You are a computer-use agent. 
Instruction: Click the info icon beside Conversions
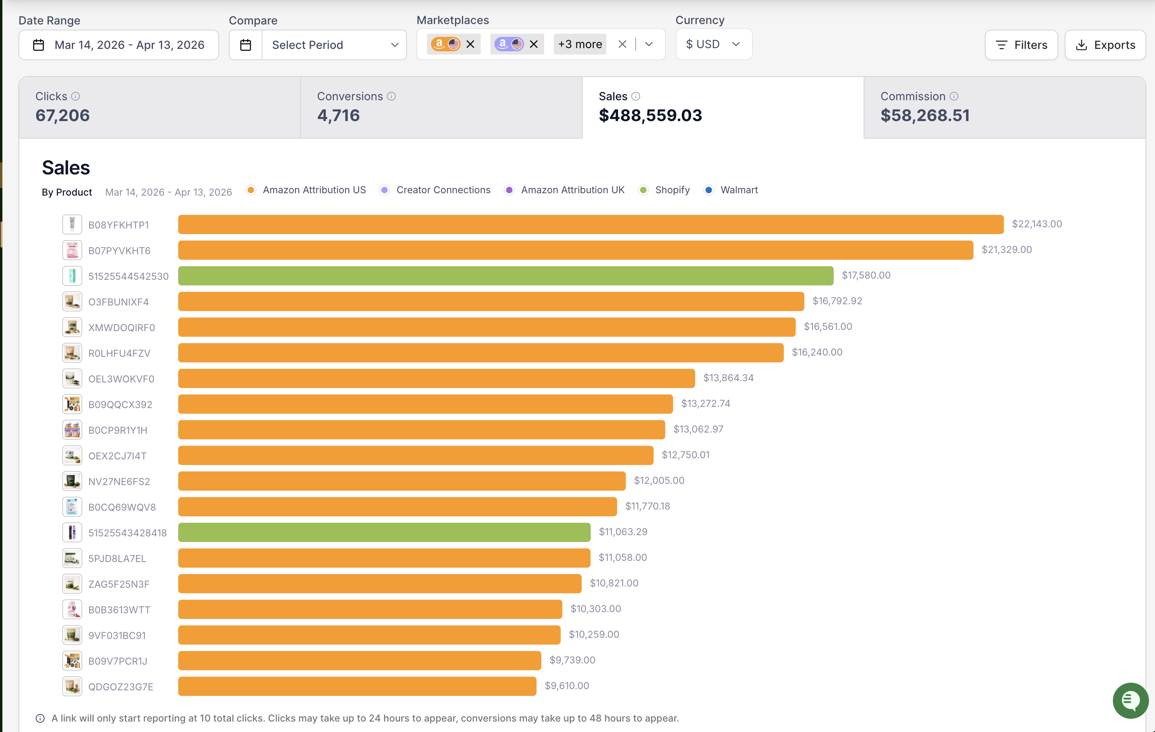tap(391, 96)
